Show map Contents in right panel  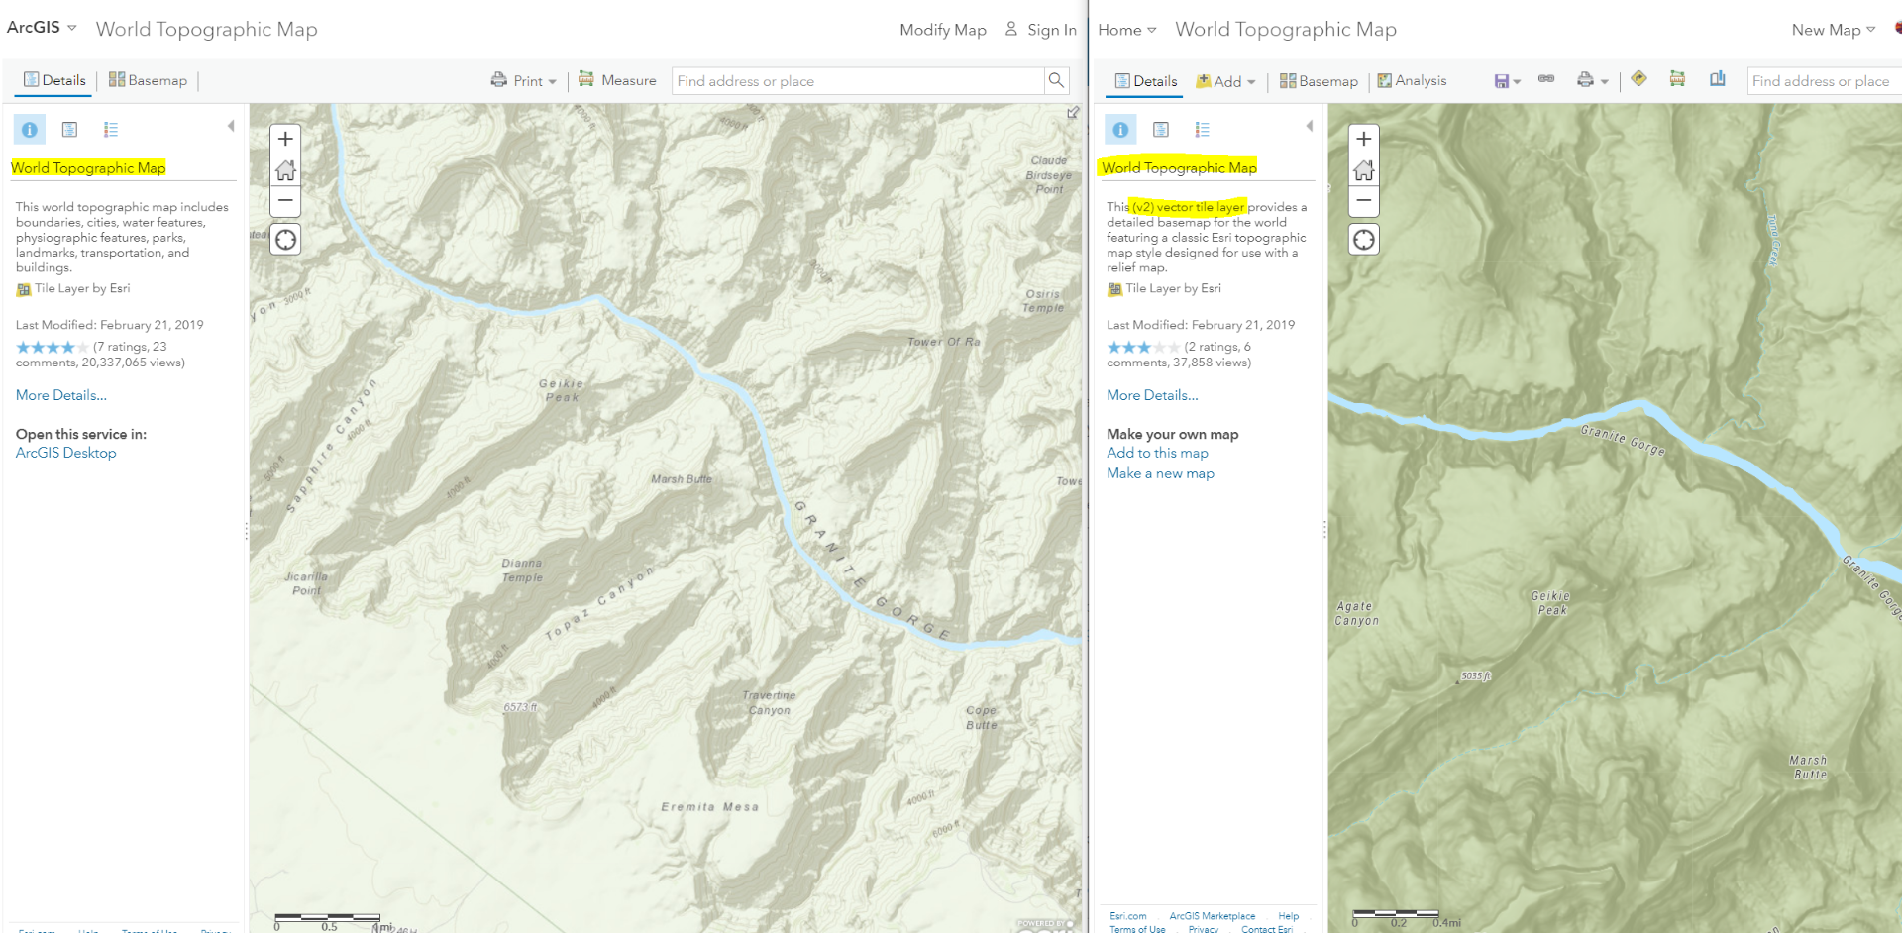[1161, 130]
